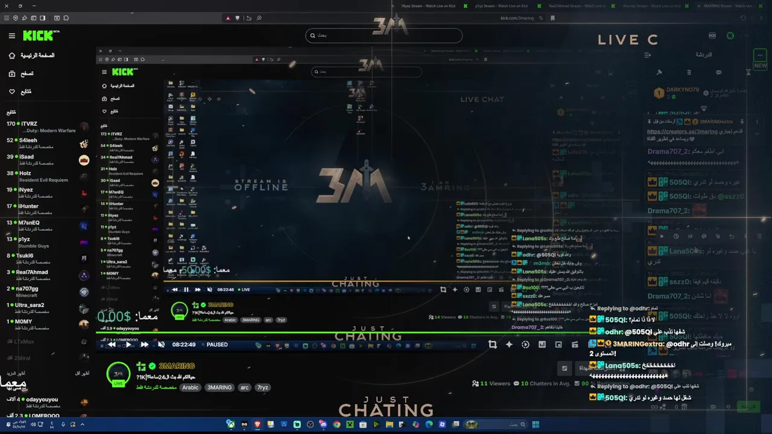
Task: Fast-forward the outer stream player
Action: coord(144,345)
